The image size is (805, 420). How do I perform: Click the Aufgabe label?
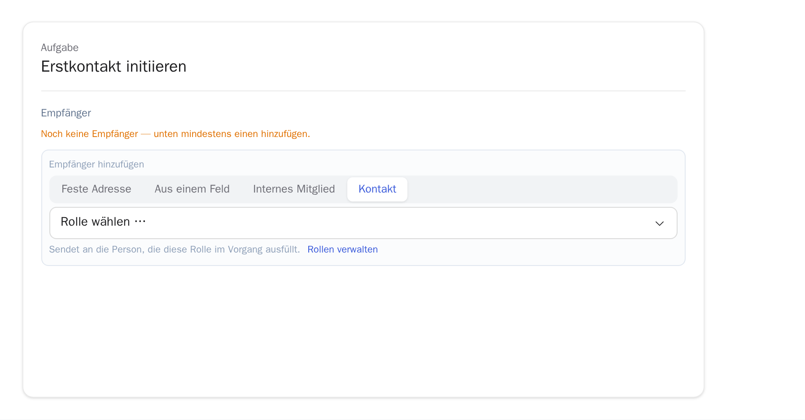click(60, 47)
